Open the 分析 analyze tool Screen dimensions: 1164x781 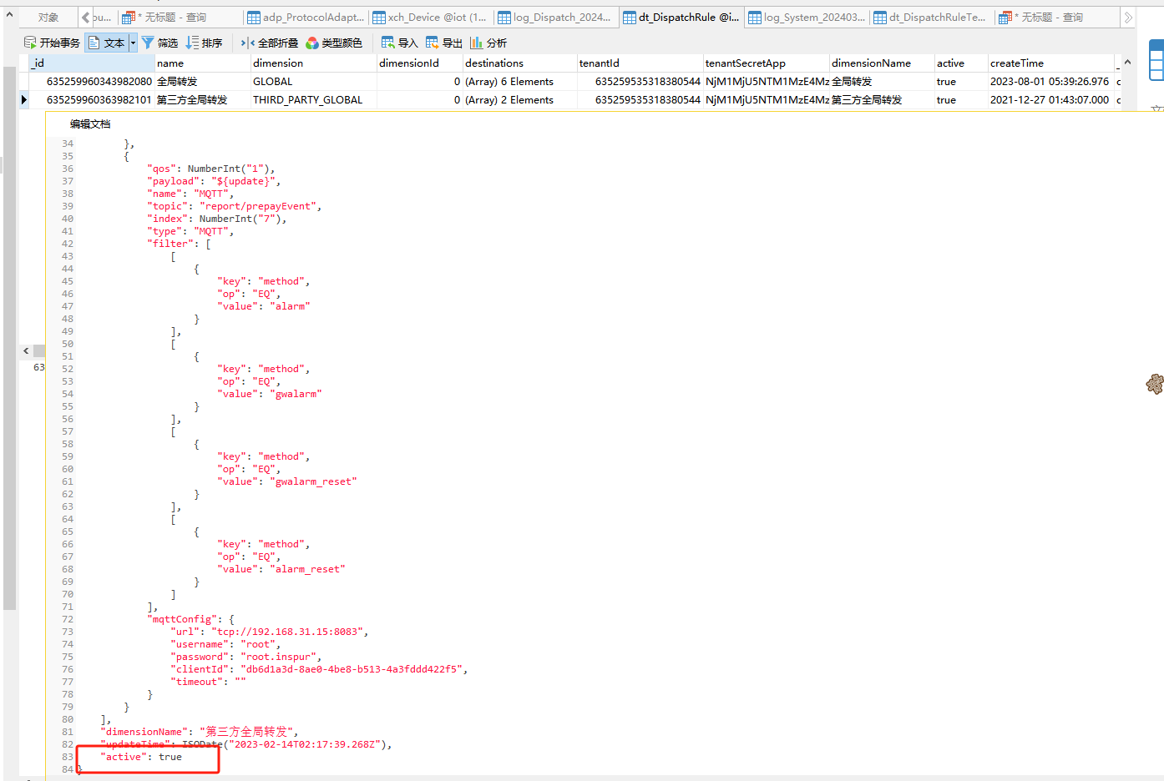[477, 43]
